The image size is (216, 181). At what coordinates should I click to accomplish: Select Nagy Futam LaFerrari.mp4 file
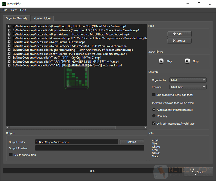pyautogui.click(x=49, y=42)
